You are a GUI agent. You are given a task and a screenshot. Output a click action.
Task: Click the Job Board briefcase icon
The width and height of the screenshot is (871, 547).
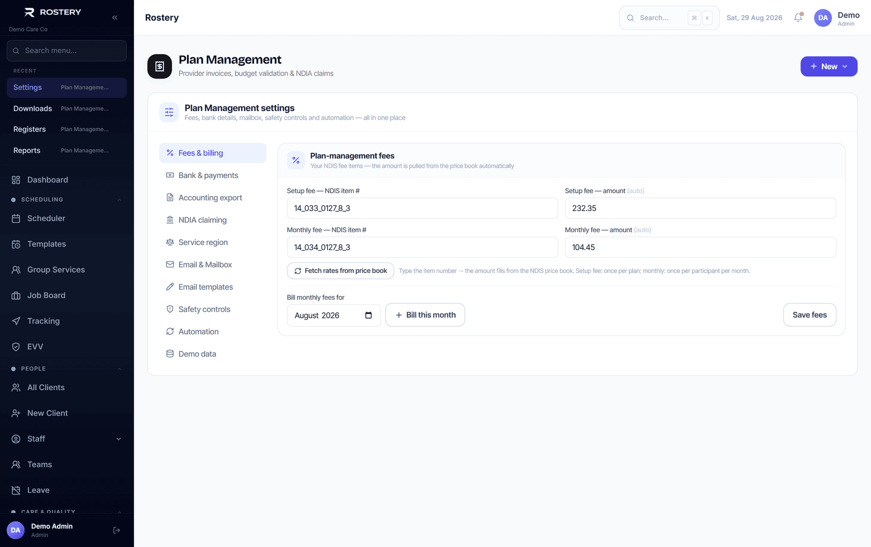[16, 295]
